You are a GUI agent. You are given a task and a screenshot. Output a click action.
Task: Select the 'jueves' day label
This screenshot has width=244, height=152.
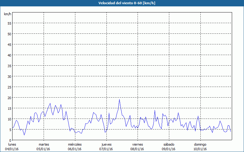click(x=106, y=144)
